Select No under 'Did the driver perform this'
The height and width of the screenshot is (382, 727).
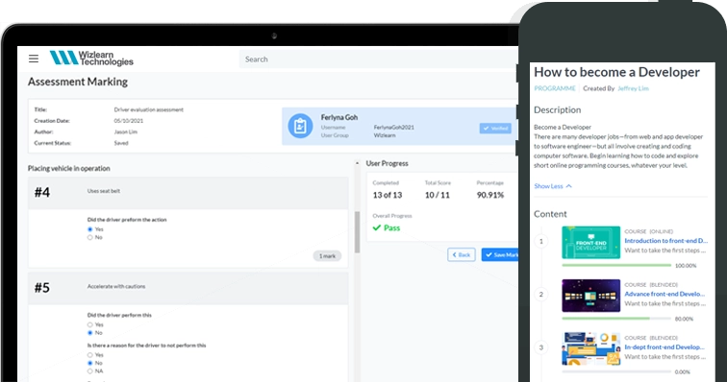click(90, 333)
